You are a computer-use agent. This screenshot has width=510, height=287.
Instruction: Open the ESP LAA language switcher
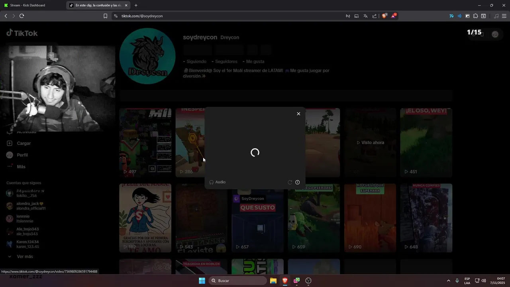467,281
